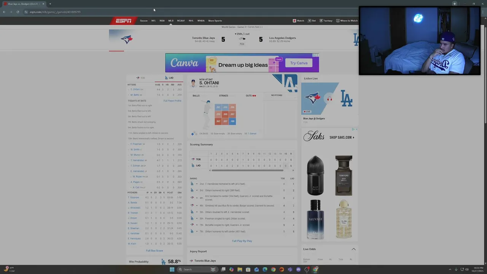Click scoring summary scroll right arrow

point(293,170)
